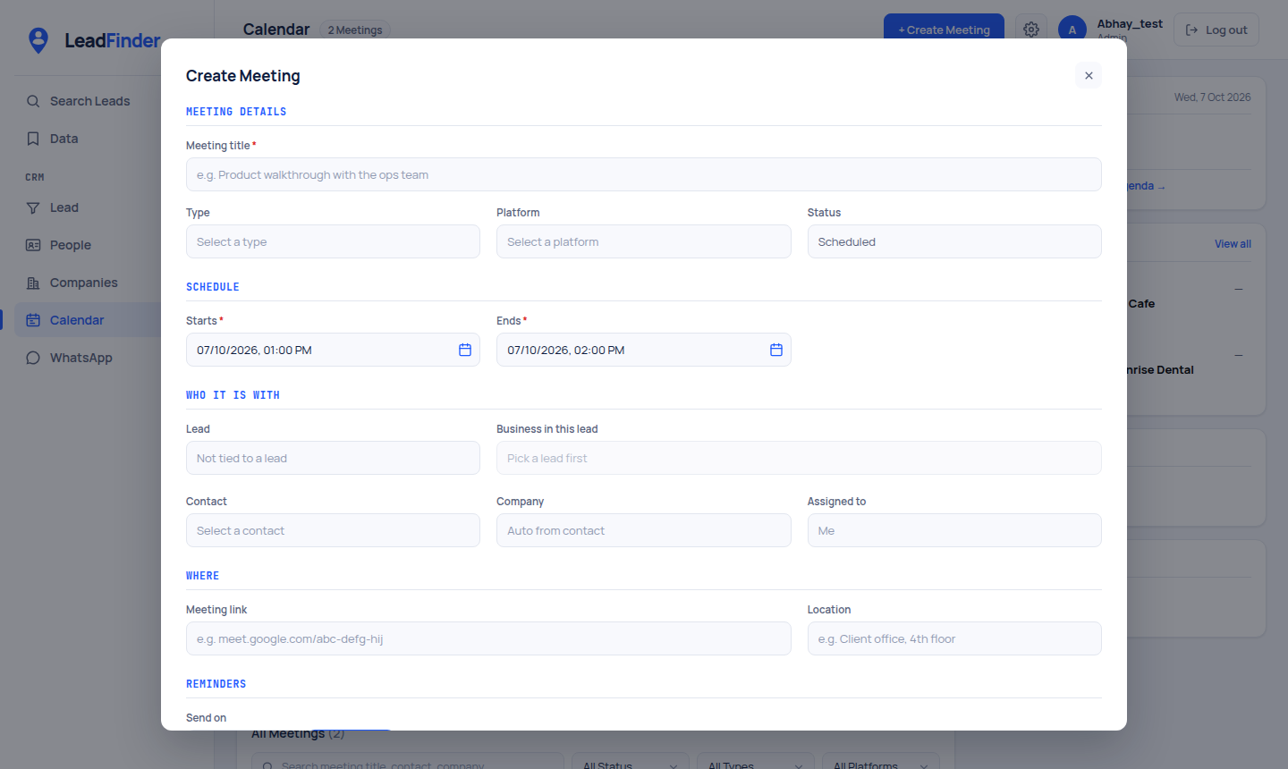Open the Status dropdown showing Scheduled

tap(954, 241)
